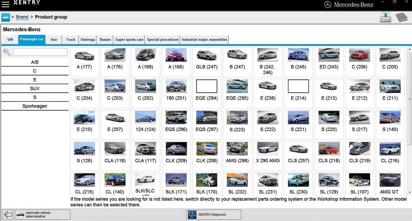
Task: Select the Busses tab
Action: [105, 40]
